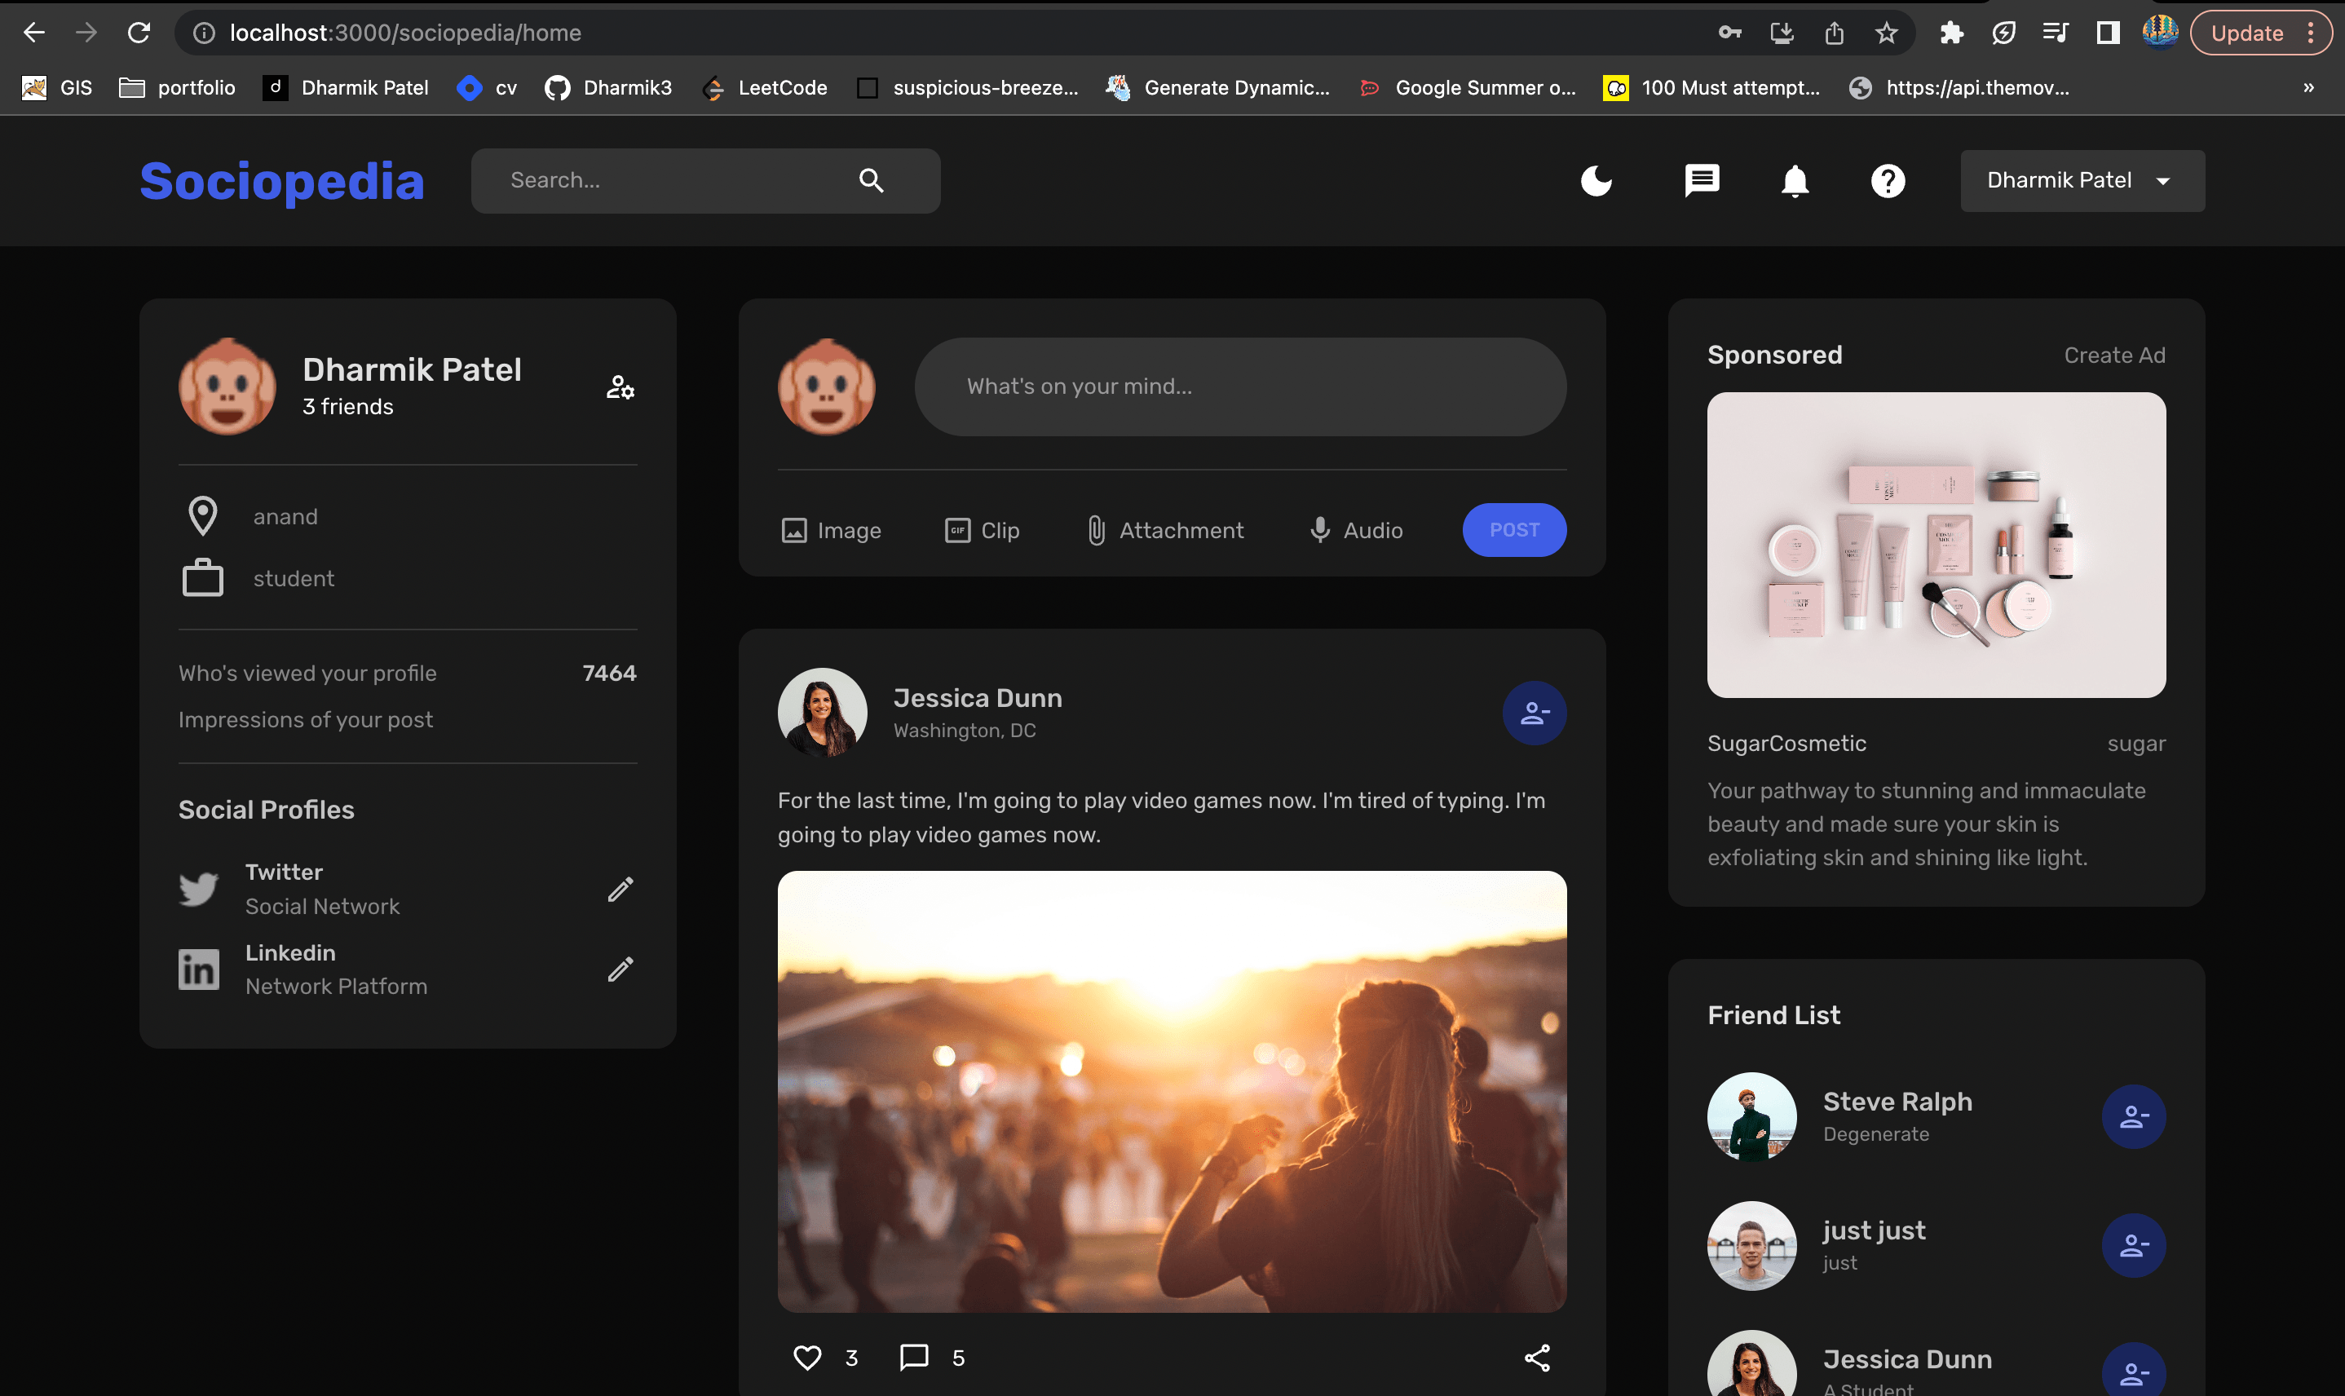Open the browser extensions puzzle icon
Screen dimensions: 2345x1396
coord(1951,33)
